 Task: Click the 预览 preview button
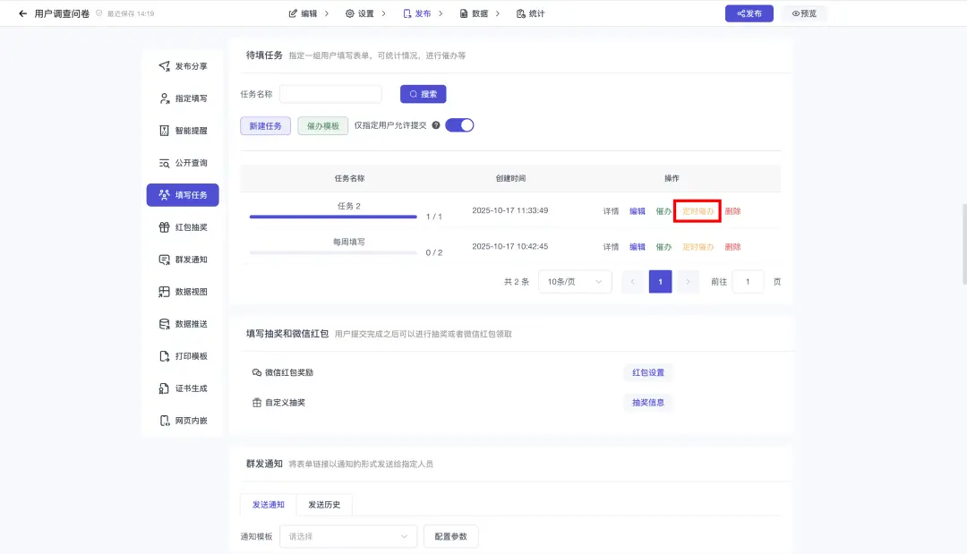(x=804, y=13)
